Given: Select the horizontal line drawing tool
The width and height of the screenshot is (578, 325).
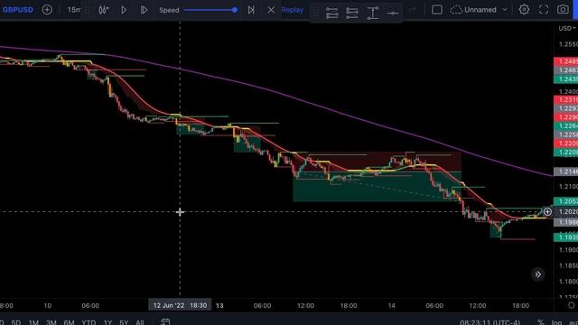Looking at the screenshot, I should pos(393,14).
